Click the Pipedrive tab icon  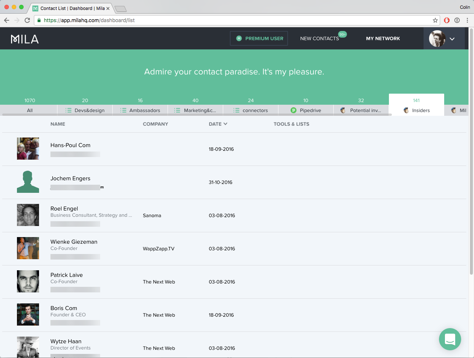point(294,110)
